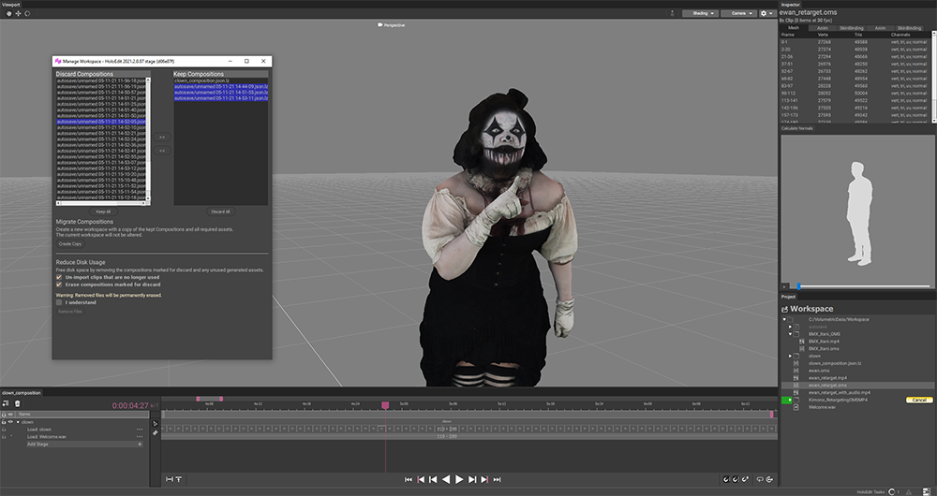Select clown_composition.json.lz in Keep Compositions
Viewport: 937px width, 496px height.
click(220, 80)
